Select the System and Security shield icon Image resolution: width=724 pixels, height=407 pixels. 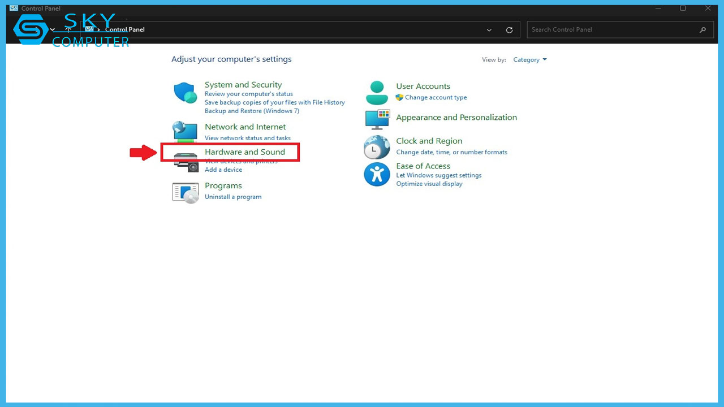point(184,91)
